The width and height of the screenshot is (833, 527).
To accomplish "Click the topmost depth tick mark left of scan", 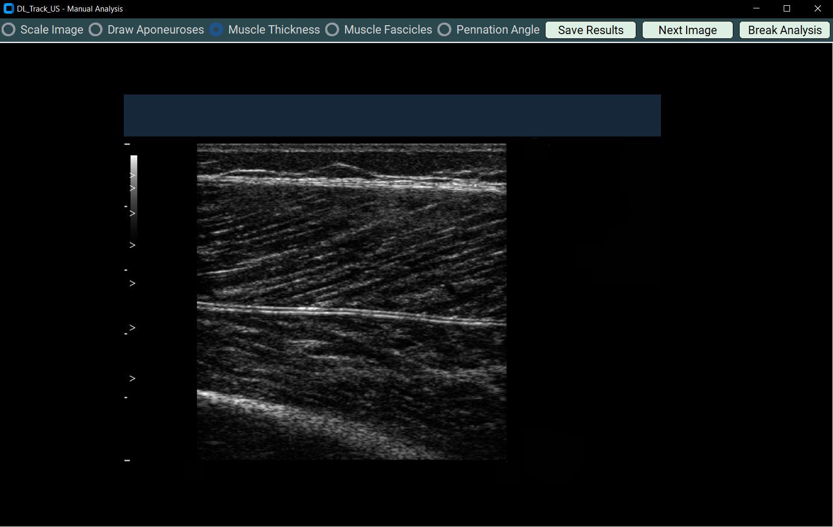I will [x=127, y=144].
